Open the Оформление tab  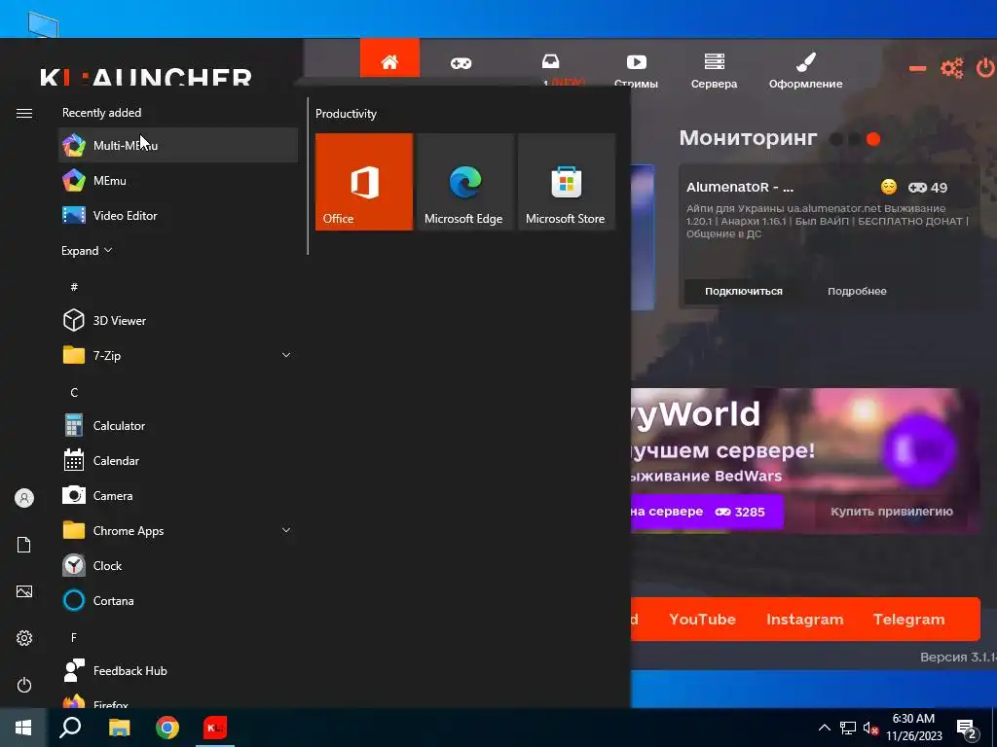point(805,70)
